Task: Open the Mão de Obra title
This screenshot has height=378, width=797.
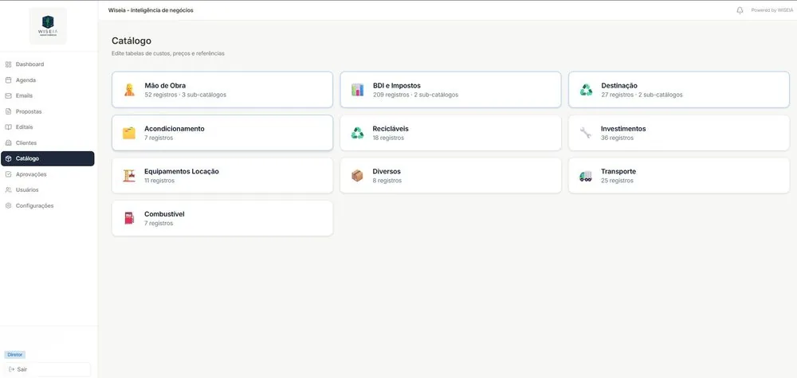Action: coord(165,86)
